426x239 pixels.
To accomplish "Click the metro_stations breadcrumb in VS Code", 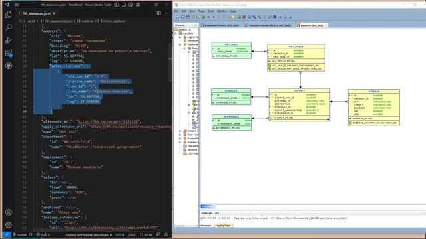I will tap(112, 21).
